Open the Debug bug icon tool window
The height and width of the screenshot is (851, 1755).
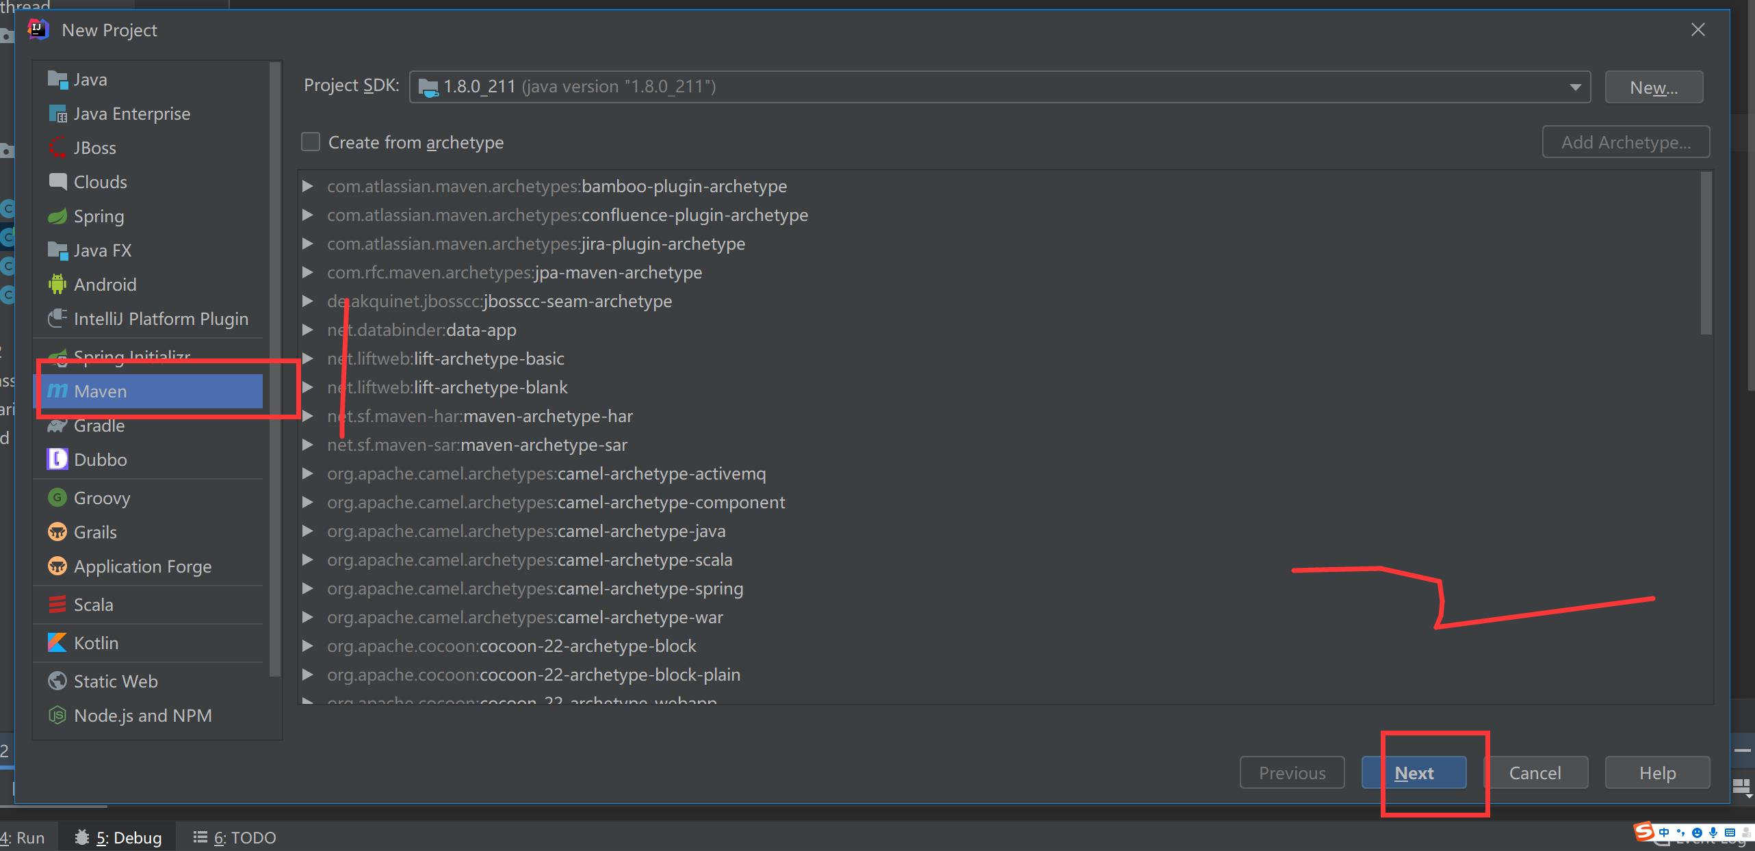pos(82,837)
